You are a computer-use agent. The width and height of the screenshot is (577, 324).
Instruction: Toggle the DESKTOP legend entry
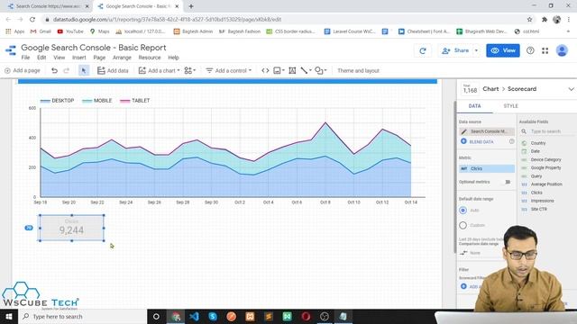click(58, 101)
